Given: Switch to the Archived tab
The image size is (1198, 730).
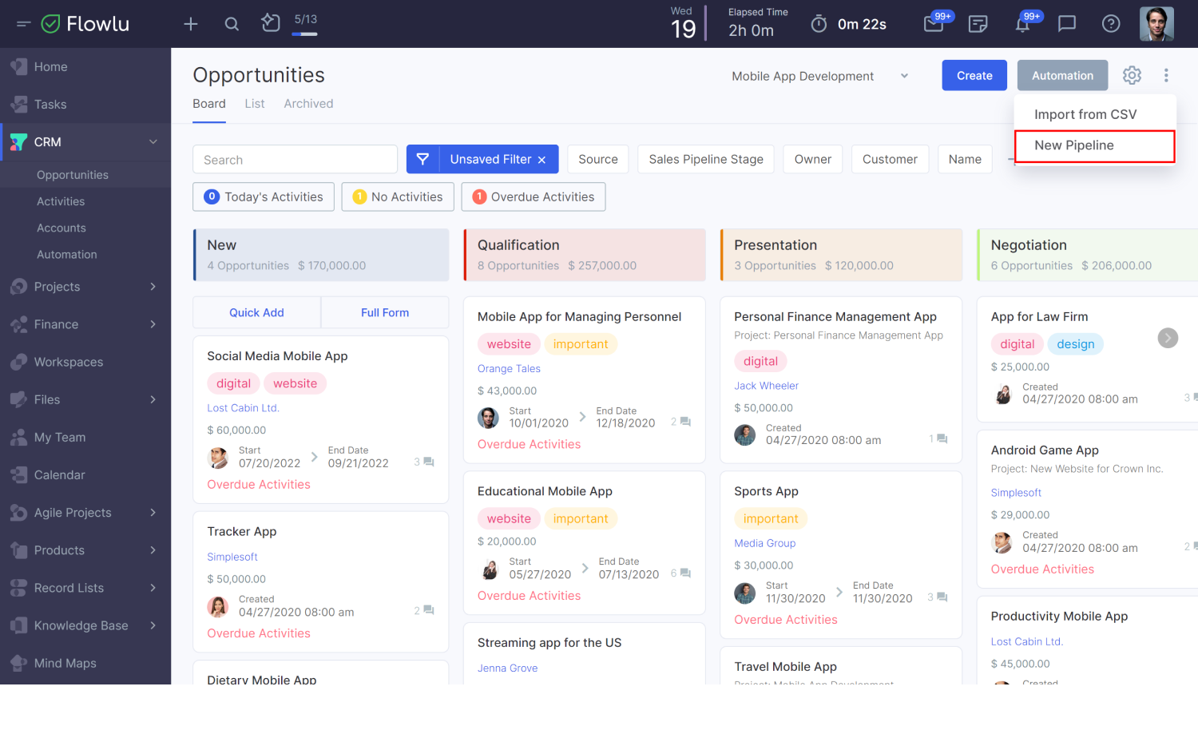Looking at the screenshot, I should [308, 104].
